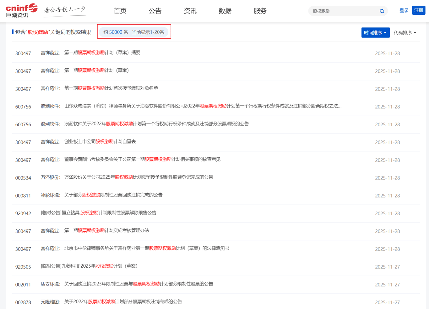
Task: Open 九菱科技 2025年股权激励计划（草案）
Action: tap(89, 266)
